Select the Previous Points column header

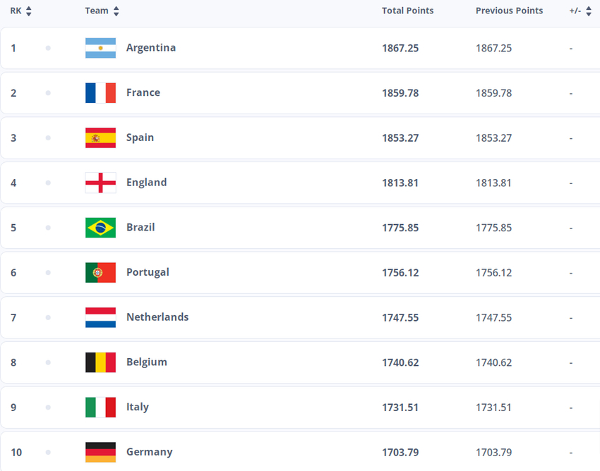pos(510,11)
